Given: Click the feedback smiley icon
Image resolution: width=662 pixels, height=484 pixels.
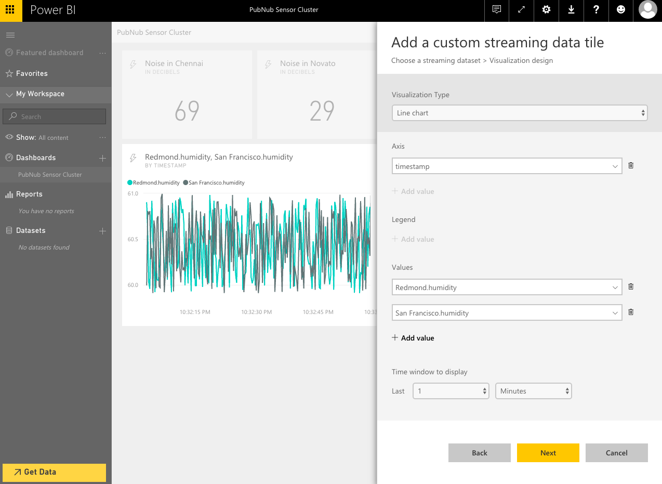Looking at the screenshot, I should [x=621, y=10].
